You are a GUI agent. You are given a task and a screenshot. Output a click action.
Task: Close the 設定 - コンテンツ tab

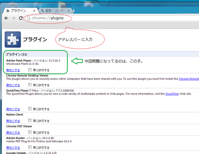point(68,11)
